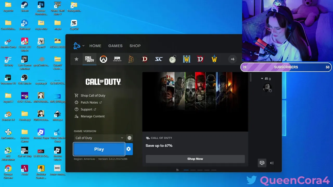Select the StarCraft SC icon
The image size is (333, 187).
(159, 59)
